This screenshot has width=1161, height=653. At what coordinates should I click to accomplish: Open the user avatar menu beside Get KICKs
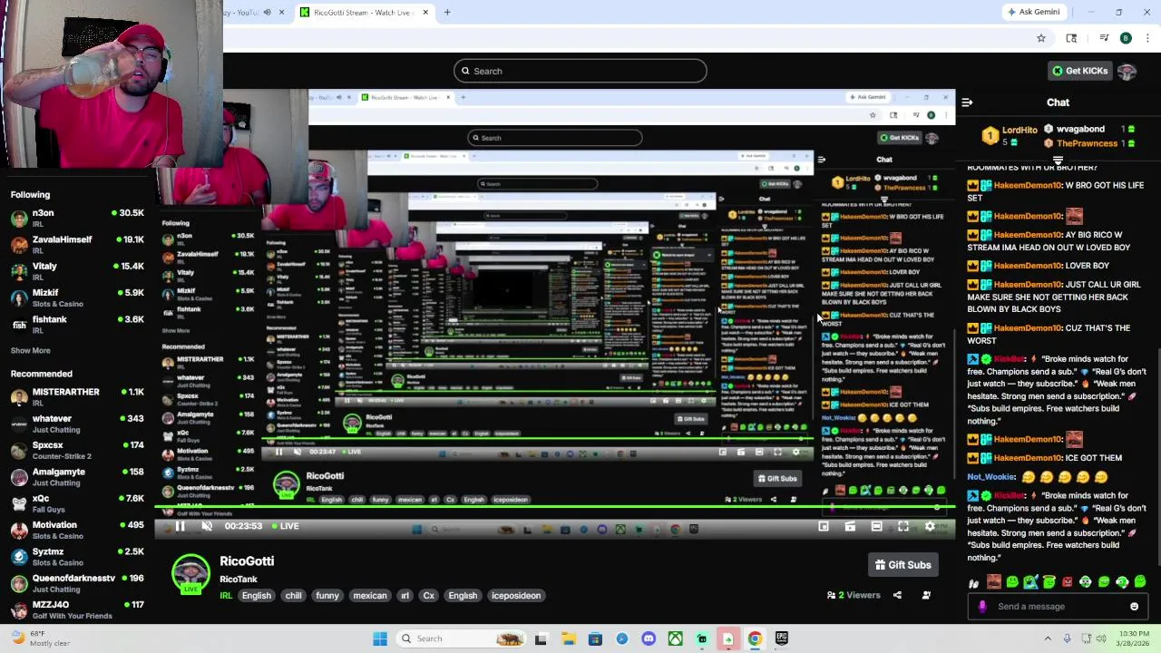1127,71
